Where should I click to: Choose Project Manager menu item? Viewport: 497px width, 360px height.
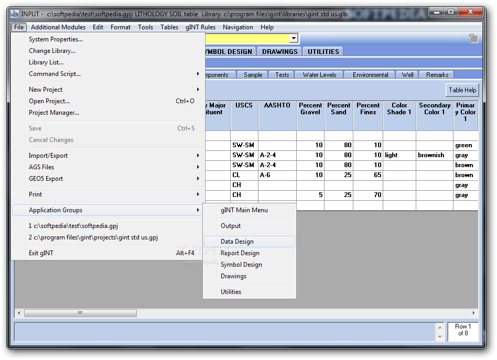tap(107, 113)
